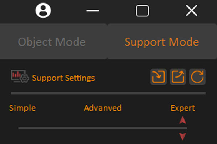Image resolution: width=217 pixels, height=144 pixels.
Task: Maximize the application window
Action: tap(142, 11)
